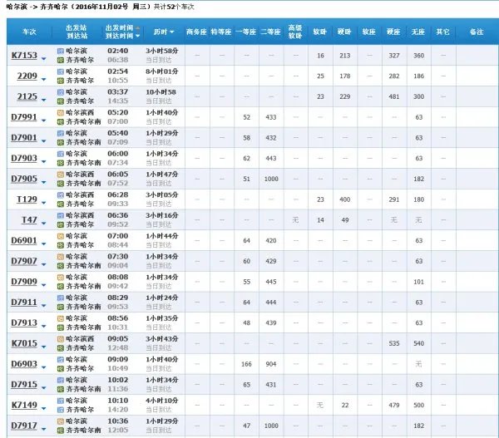Expand stop list arrow beside K7153
Screen dimensions: 499x438
[x=44, y=59]
